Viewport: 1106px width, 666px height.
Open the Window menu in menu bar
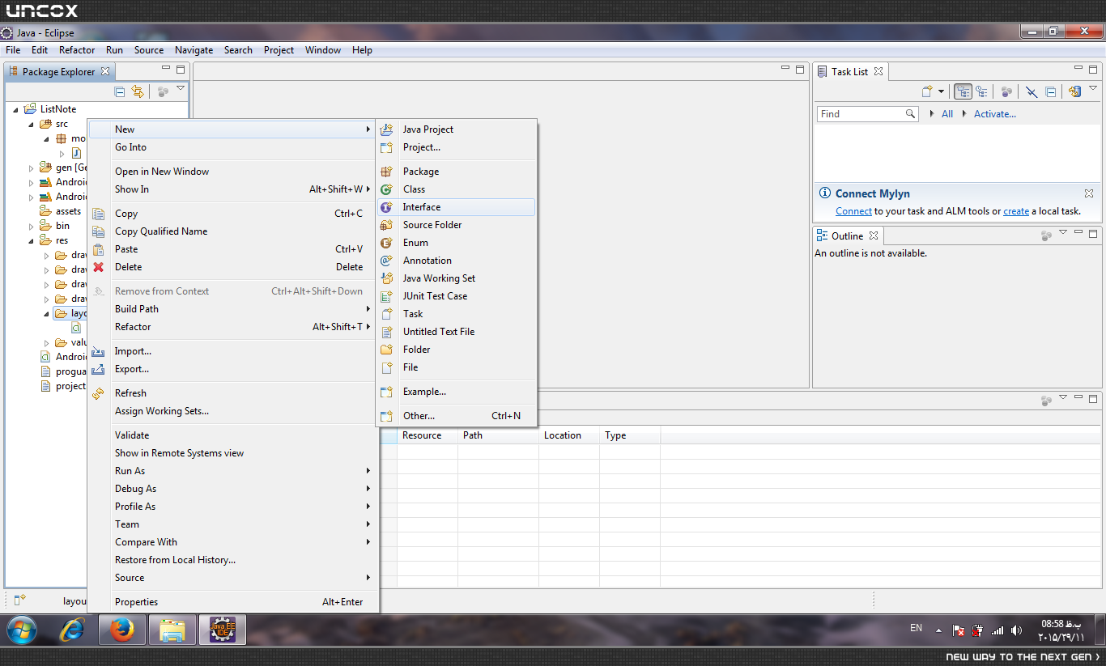point(323,50)
